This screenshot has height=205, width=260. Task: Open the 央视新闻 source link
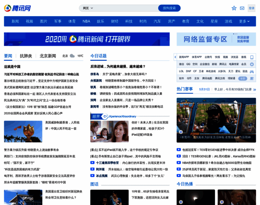96,81
